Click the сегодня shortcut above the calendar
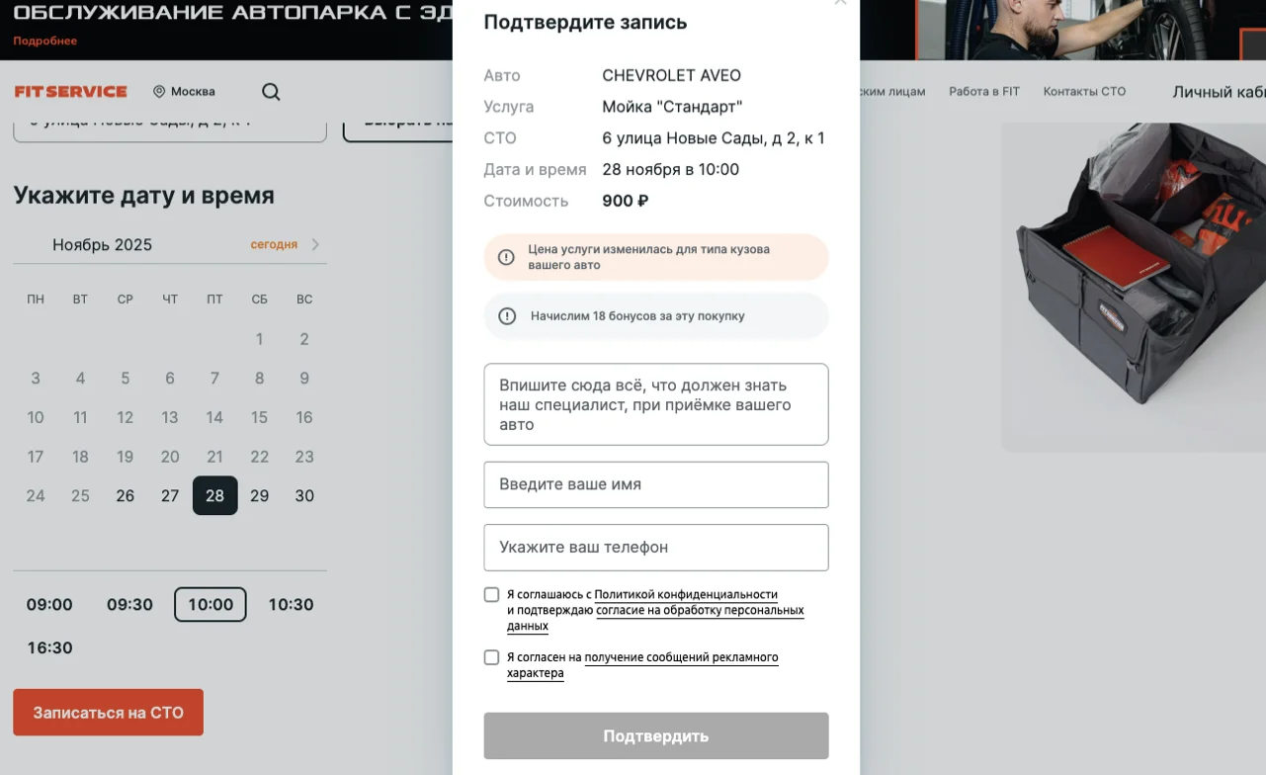Image resolution: width=1266 pixels, height=775 pixels. 274,244
